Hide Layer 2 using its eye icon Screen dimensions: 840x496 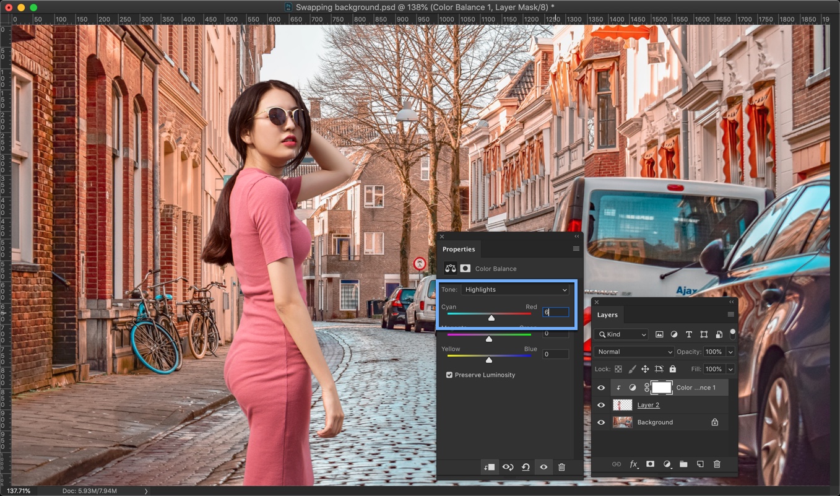[600, 405]
